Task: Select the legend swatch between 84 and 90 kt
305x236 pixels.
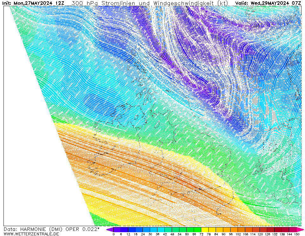Action: [220, 230]
